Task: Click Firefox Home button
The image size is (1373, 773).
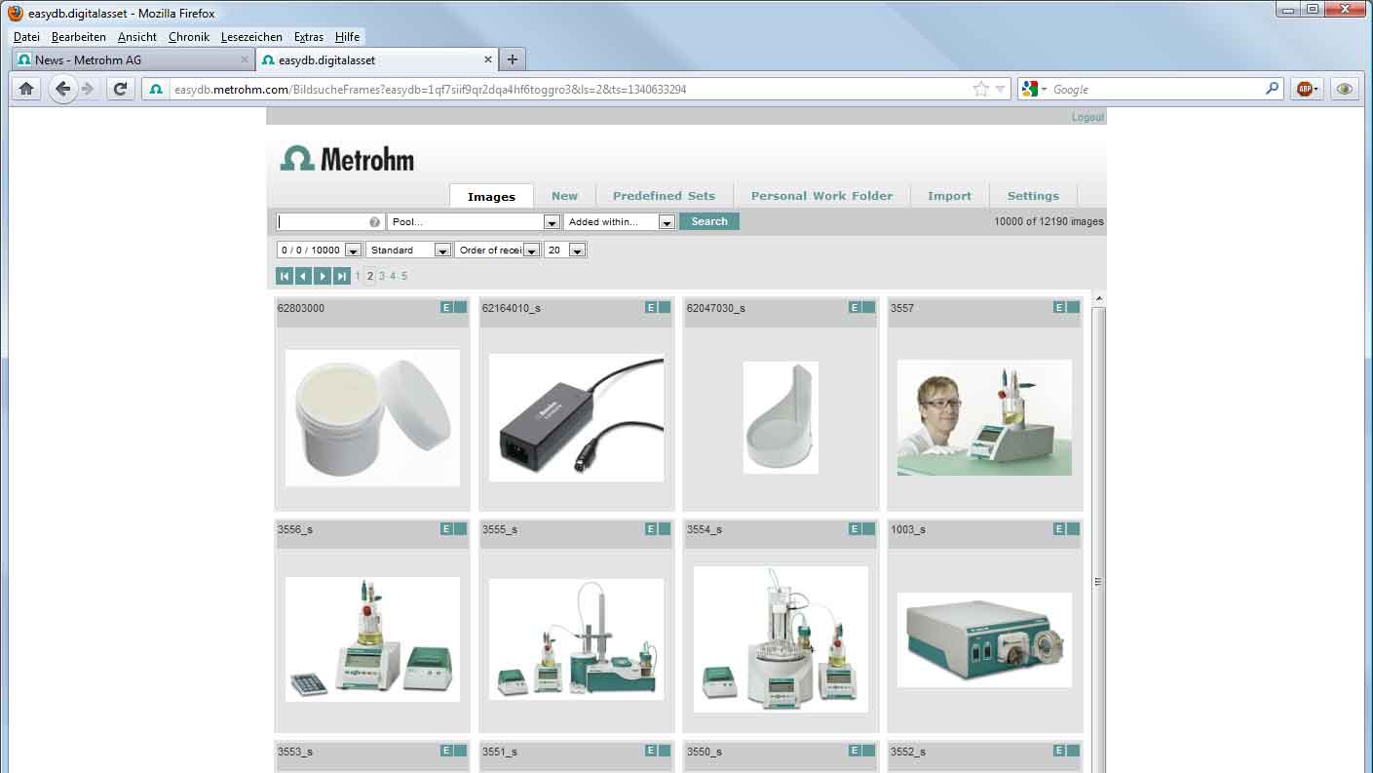Action: [x=26, y=89]
